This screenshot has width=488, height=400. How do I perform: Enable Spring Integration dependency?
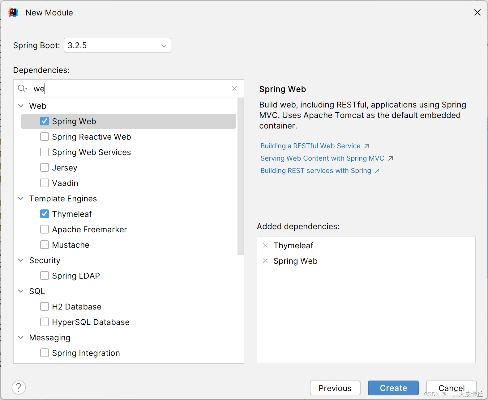[x=45, y=353]
